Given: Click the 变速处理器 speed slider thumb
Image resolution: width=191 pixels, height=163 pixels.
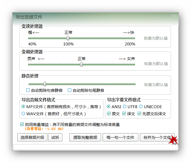Looking at the screenshot, I should (68, 38).
